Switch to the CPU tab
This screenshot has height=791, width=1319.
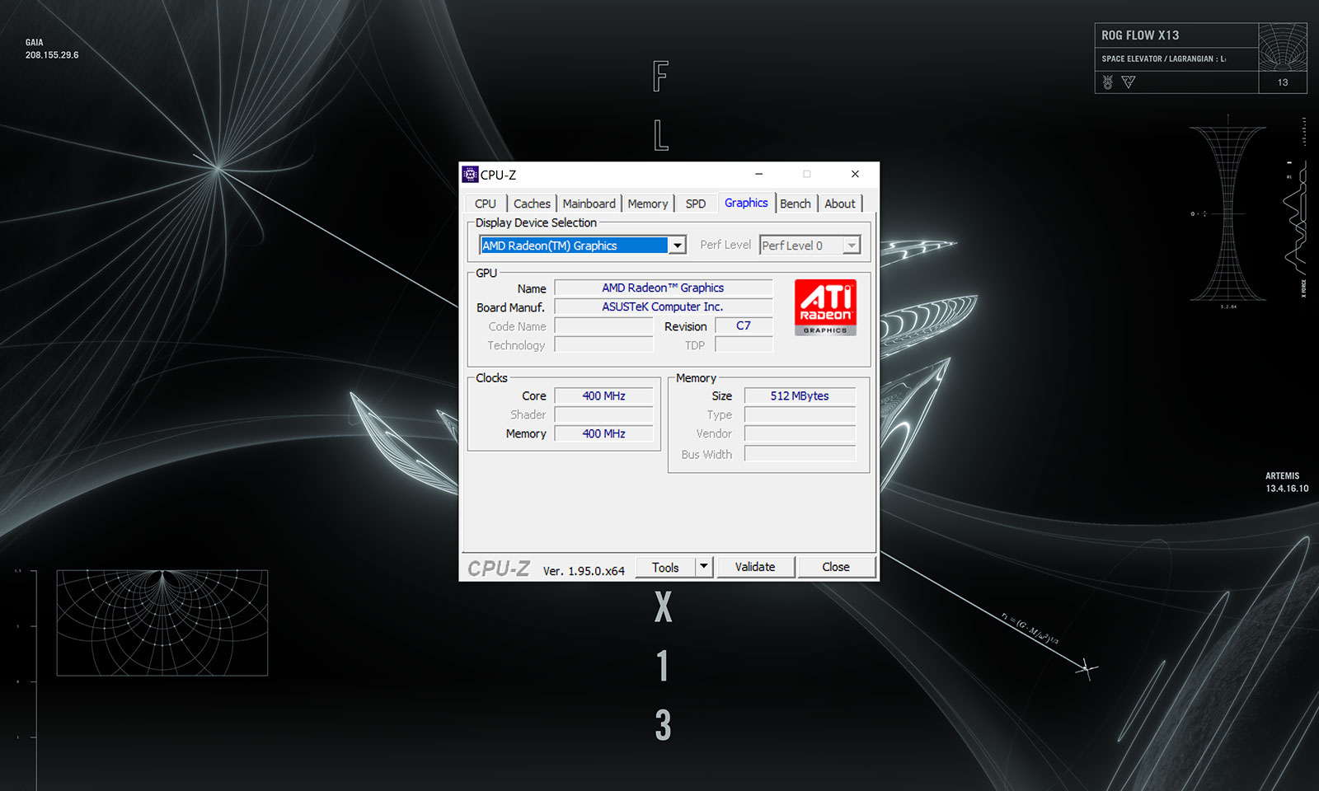coord(486,204)
